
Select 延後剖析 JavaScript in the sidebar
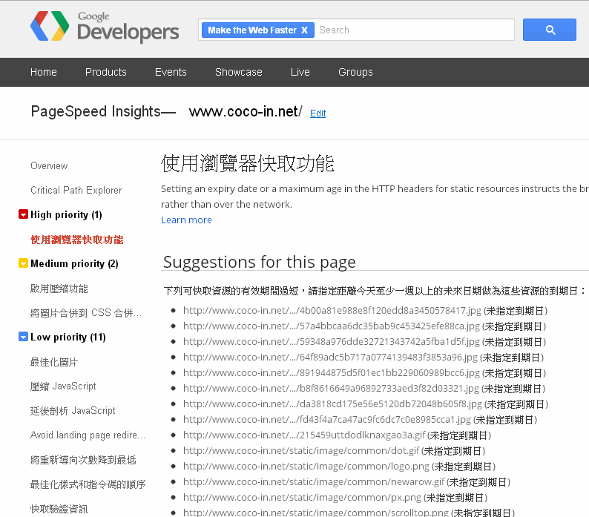tap(73, 411)
